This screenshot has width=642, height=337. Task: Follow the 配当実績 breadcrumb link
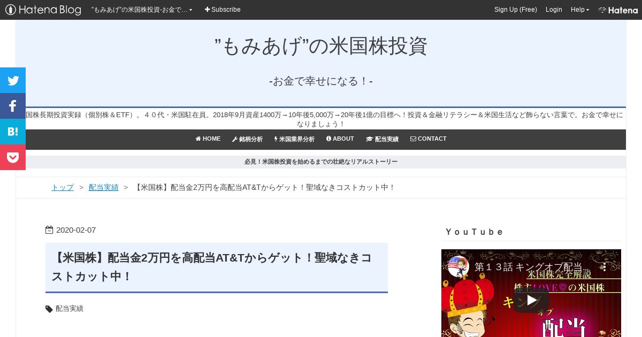(x=103, y=187)
